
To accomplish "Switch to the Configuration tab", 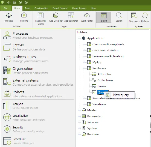I will point(41,8).
